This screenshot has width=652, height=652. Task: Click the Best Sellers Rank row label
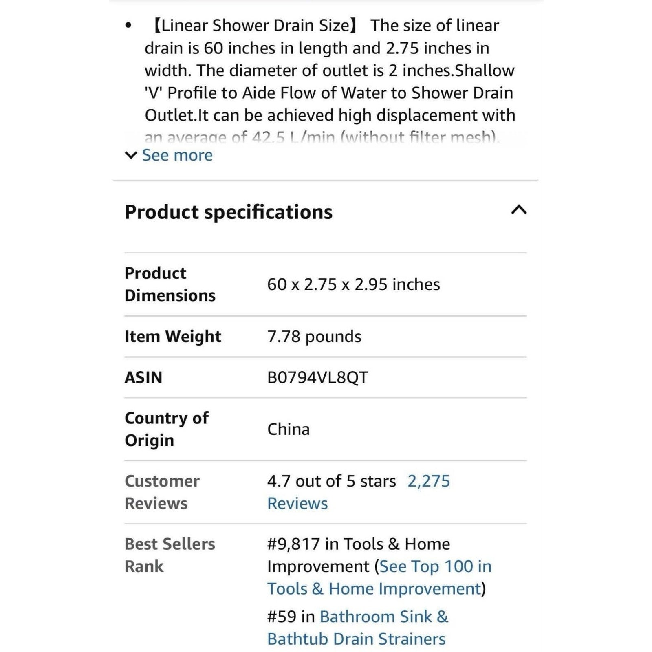pos(170,555)
